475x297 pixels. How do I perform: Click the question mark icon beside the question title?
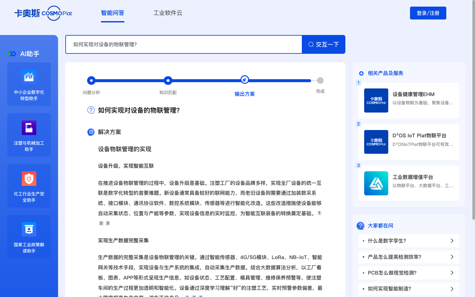(x=91, y=110)
